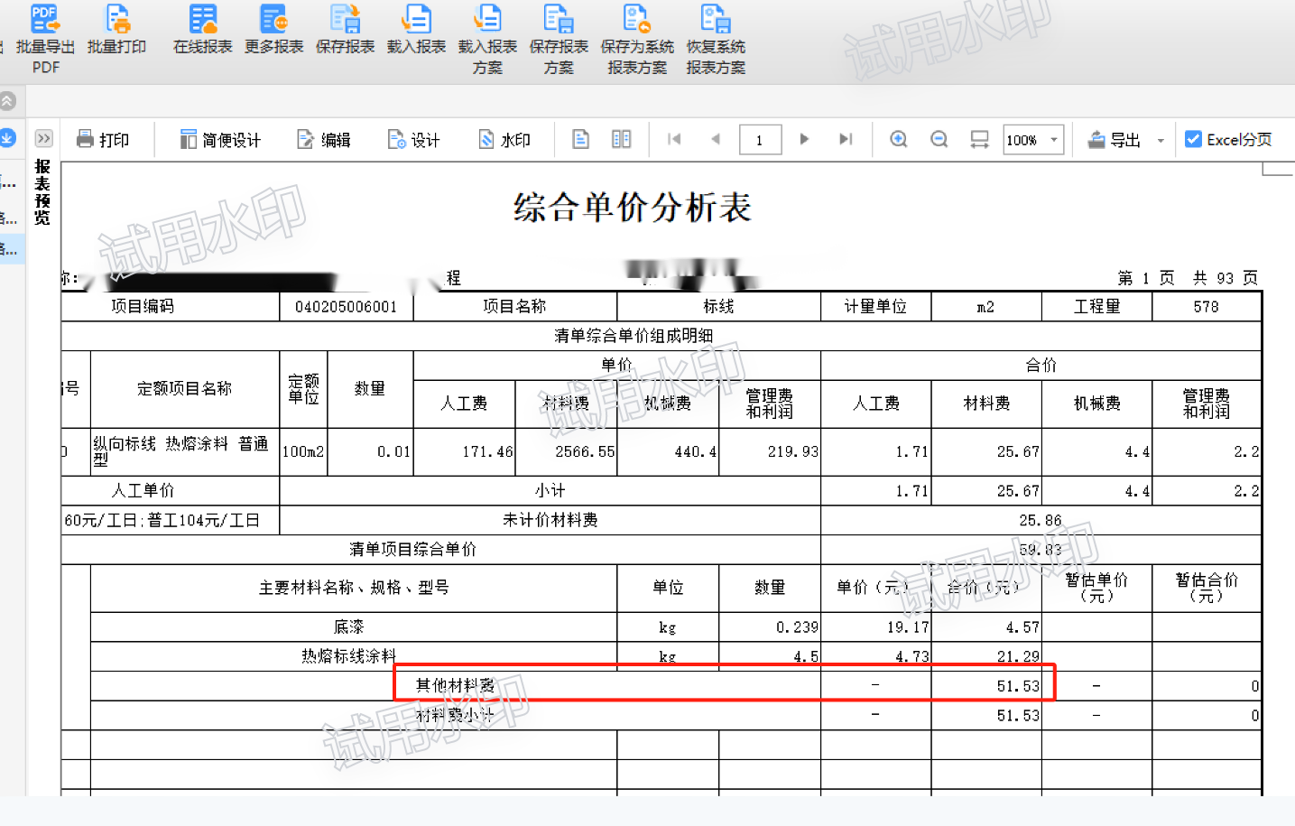The width and height of the screenshot is (1295, 826).
Task: Click fit page width icon
Action: click(979, 139)
